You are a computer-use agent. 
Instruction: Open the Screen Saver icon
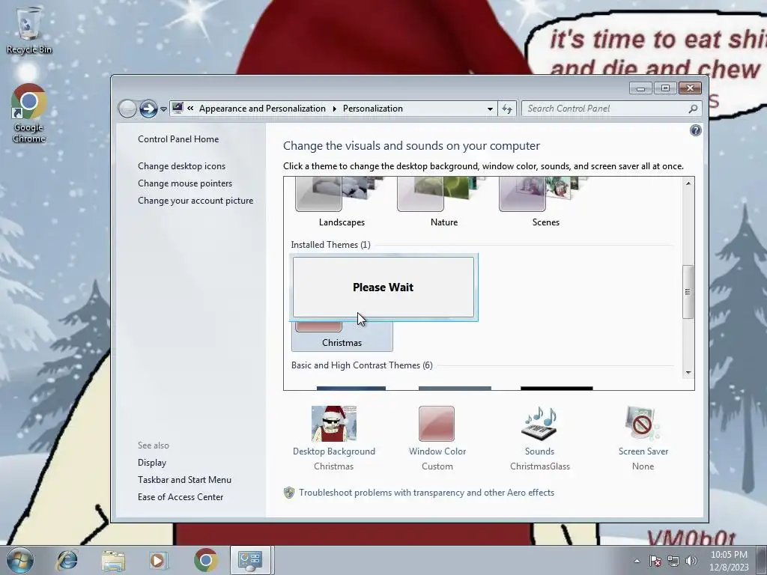pyautogui.click(x=642, y=424)
